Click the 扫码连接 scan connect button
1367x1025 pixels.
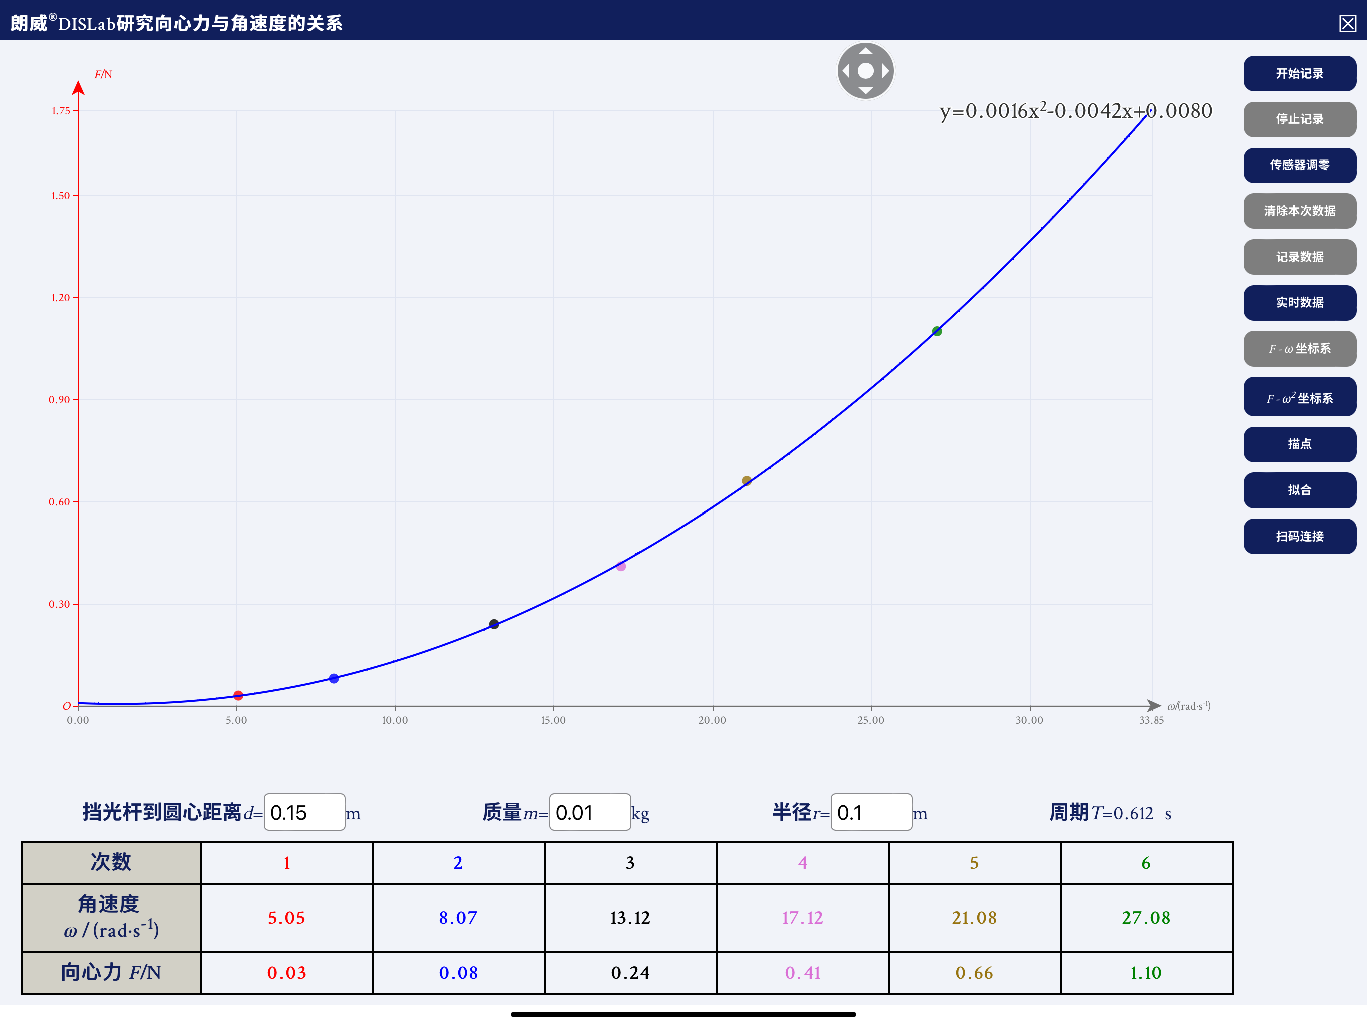click(1299, 536)
